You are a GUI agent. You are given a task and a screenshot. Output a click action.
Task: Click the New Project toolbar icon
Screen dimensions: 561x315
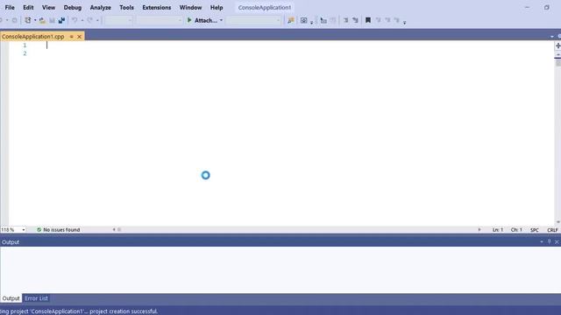tap(27, 20)
